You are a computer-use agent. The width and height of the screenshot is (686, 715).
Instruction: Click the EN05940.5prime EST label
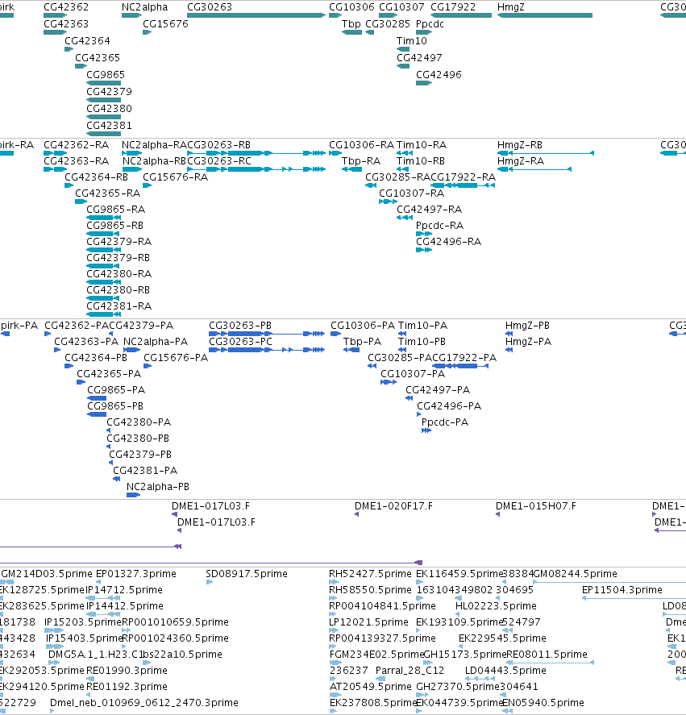pos(543,703)
